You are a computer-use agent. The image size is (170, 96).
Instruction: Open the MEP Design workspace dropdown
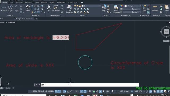click(125, 91)
